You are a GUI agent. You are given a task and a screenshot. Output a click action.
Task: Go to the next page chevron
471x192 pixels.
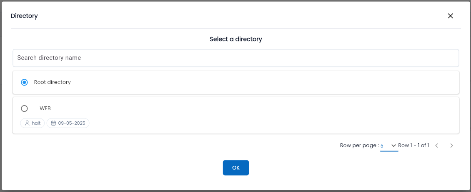[x=451, y=145]
